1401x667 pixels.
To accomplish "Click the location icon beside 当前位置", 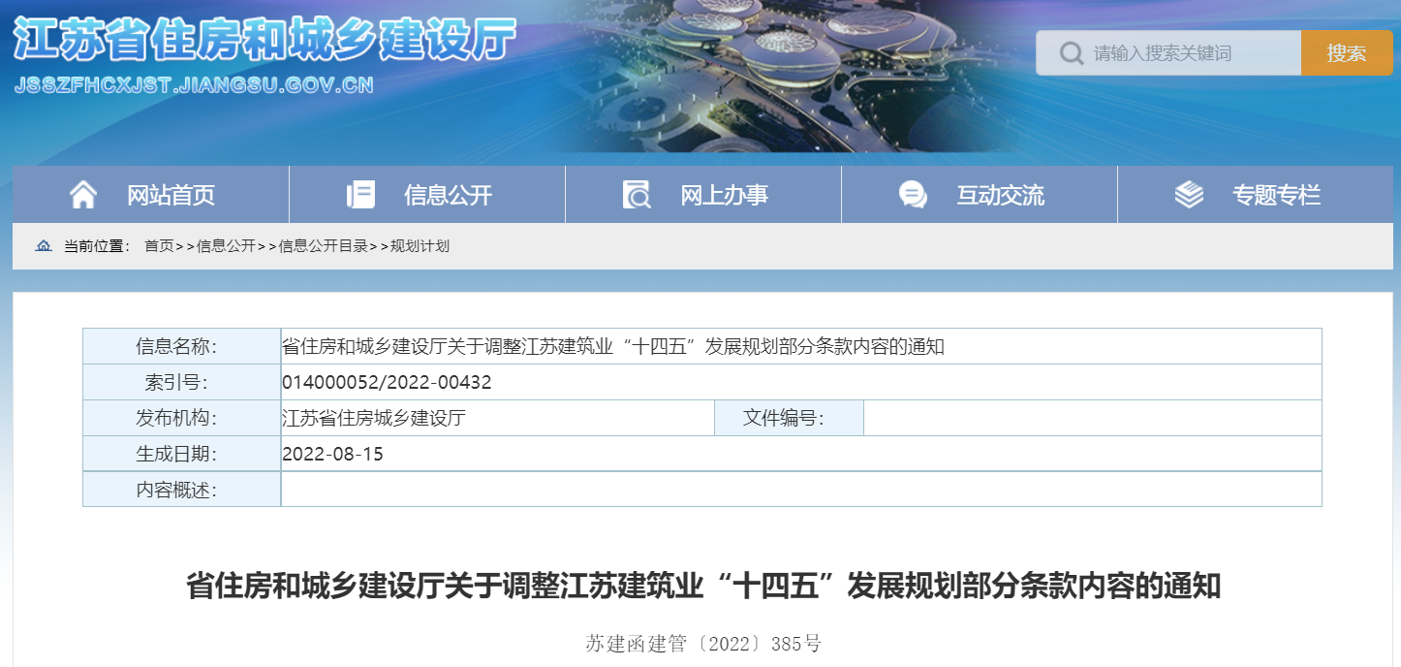I will click(43, 245).
